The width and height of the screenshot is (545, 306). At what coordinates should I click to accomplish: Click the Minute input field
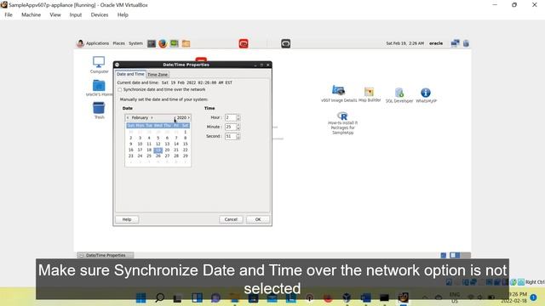pyautogui.click(x=231, y=127)
